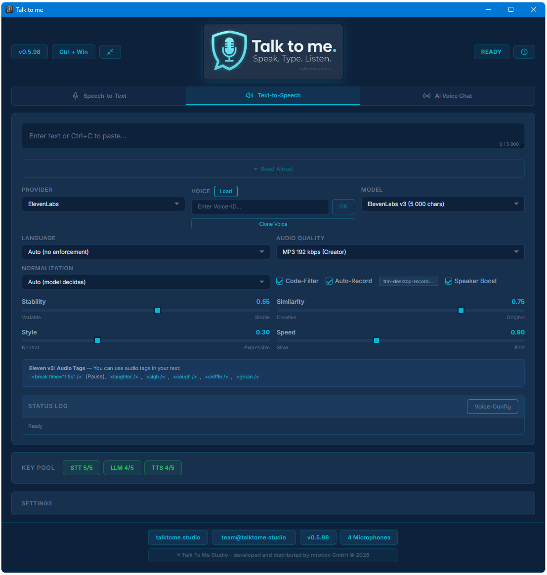Click the Style slider handle

click(97, 341)
